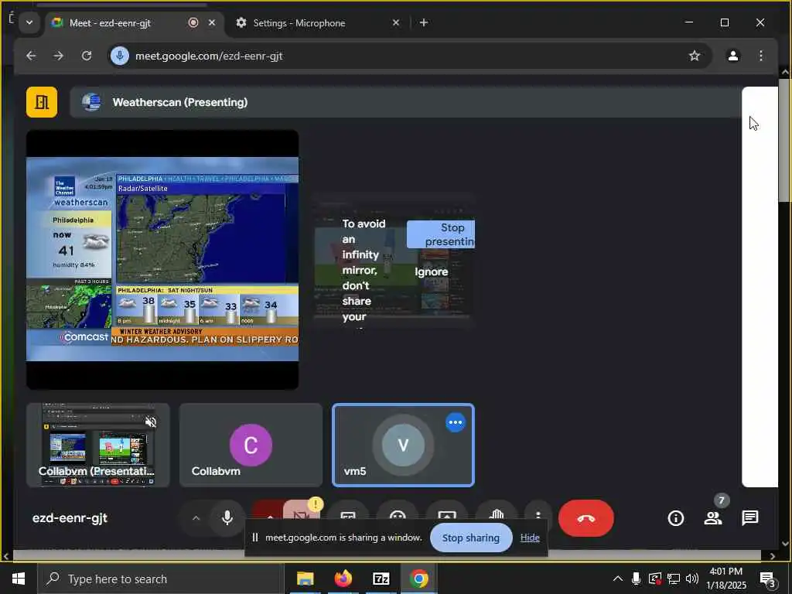
Task: Select the Collabvm (Presentation) tile
Action: coord(98,445)
